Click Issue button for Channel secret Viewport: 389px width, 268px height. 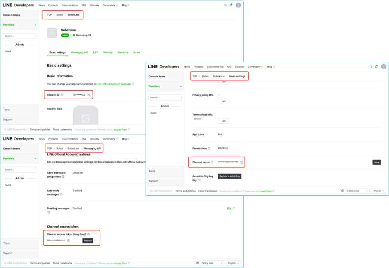377,162
